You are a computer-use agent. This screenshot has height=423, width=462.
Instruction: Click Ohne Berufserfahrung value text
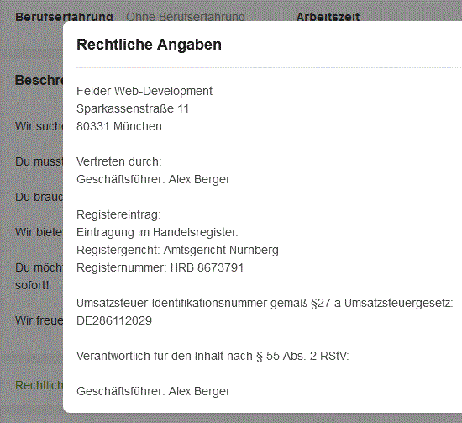click(186, 17)
